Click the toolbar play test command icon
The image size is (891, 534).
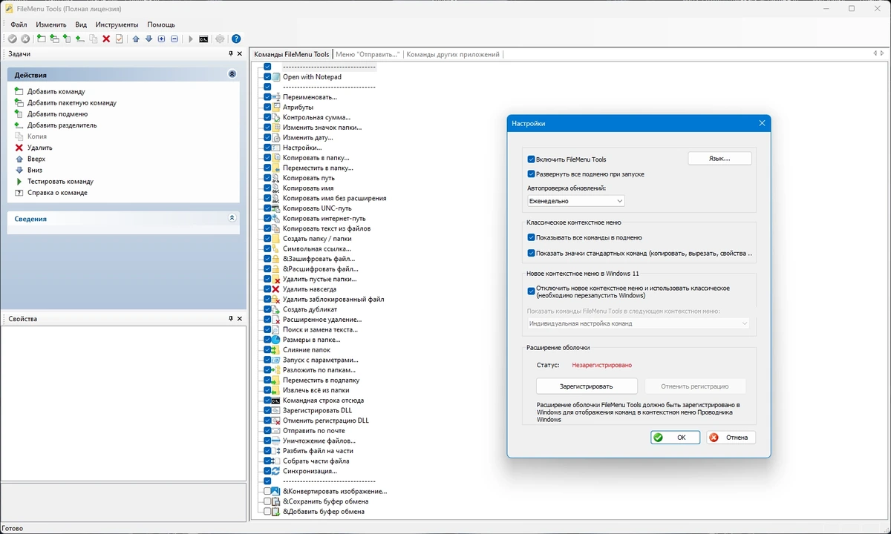coord(191,39)
